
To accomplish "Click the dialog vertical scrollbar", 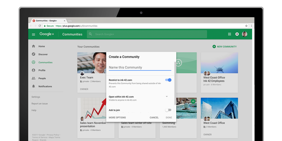I will click(x=175, y=83).
